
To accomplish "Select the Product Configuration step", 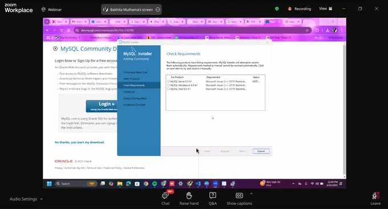I will [135, 98].
